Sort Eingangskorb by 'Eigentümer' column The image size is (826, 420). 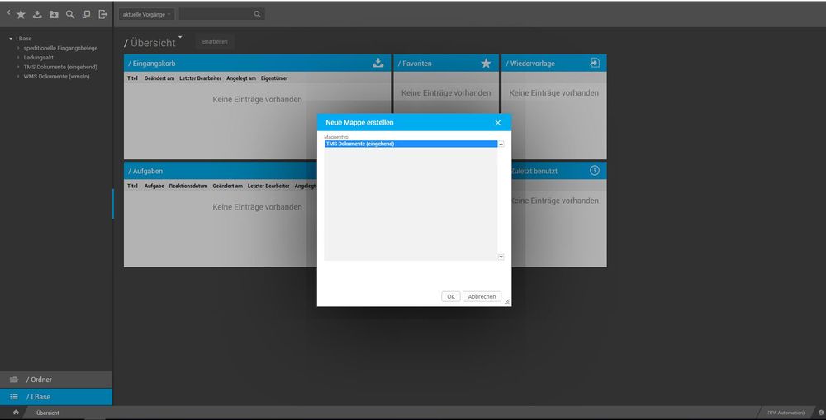coord(274,78)
